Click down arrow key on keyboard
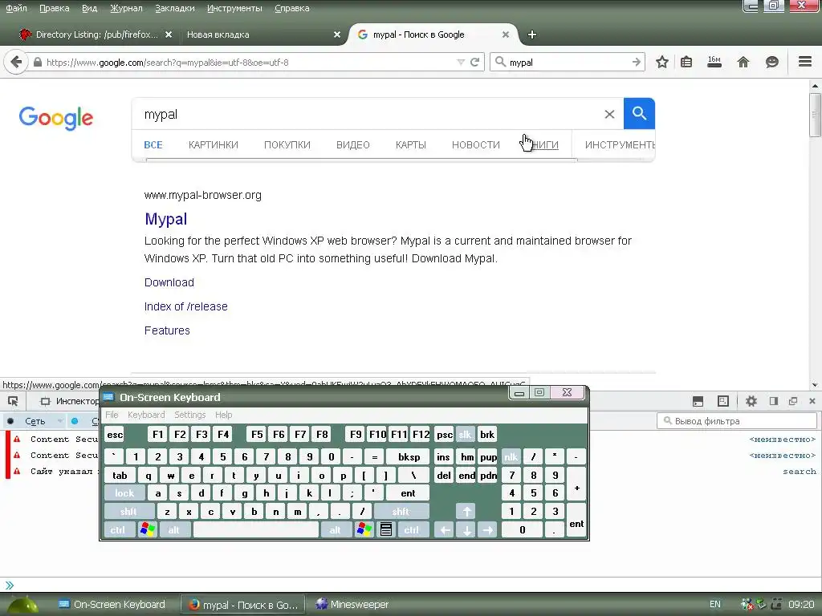822x616 pixels. (466, 529)
